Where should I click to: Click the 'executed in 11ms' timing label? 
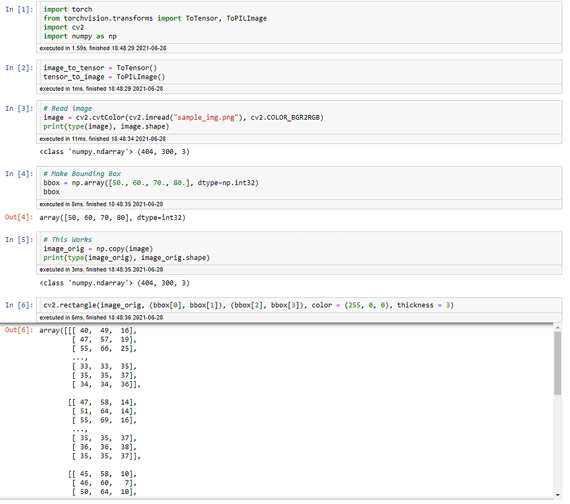click(x=101, y=138)
